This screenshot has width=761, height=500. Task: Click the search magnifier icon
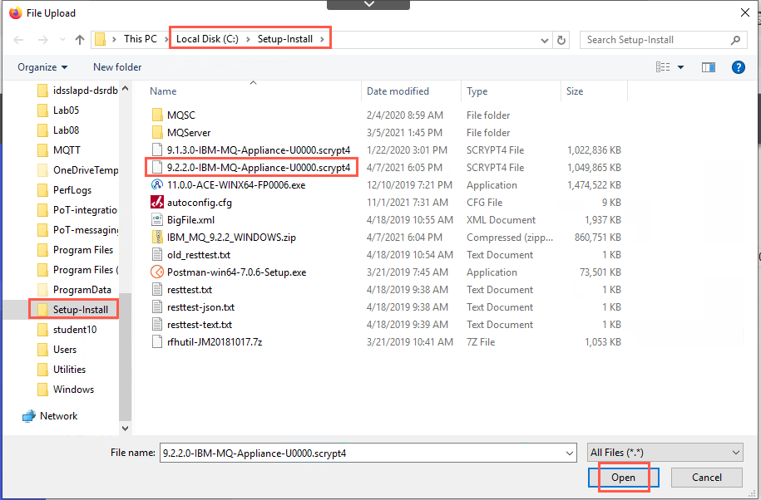[736, 40]
